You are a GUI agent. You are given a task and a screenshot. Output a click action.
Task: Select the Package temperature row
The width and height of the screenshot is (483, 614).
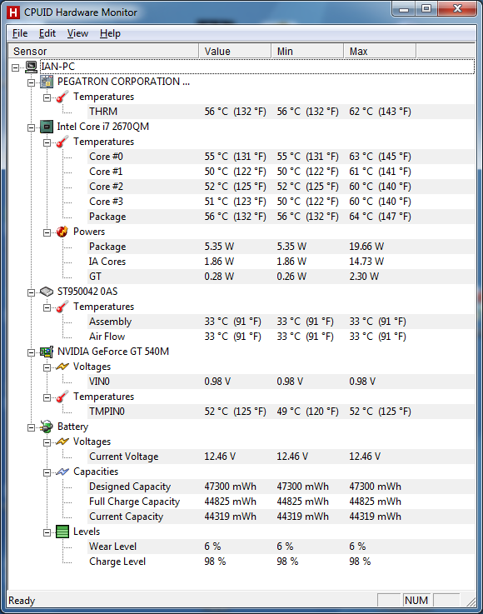281,217
